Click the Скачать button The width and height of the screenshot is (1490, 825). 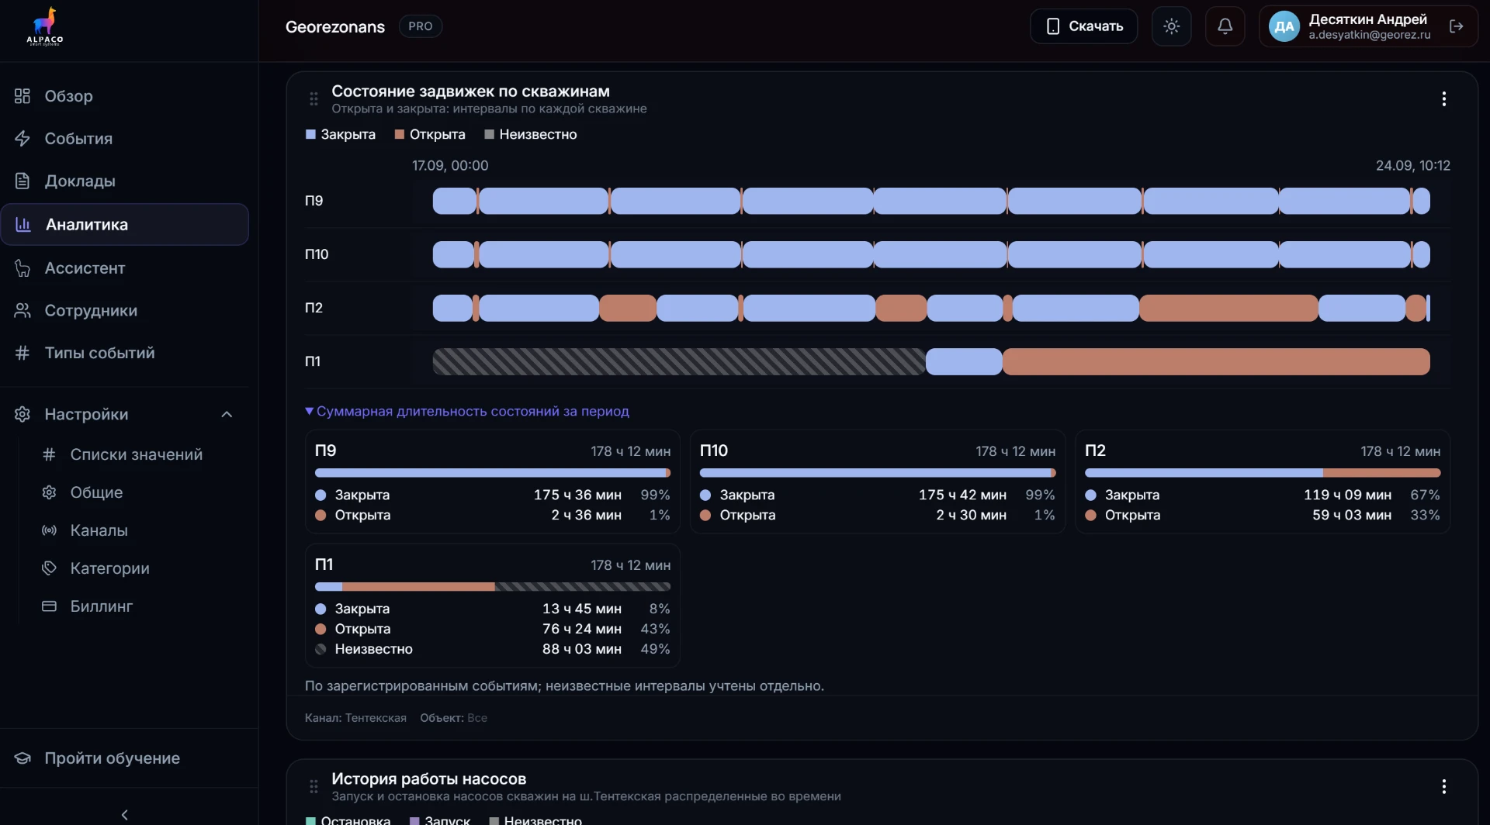coord(1083,26)
